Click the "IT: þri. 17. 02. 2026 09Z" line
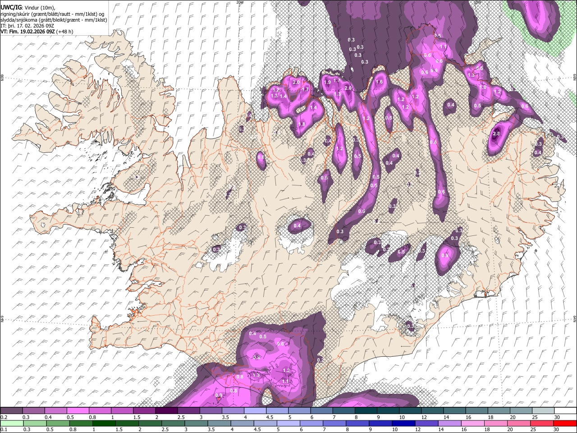Viewport: 577px width, 433px height. tap(27, 26)
